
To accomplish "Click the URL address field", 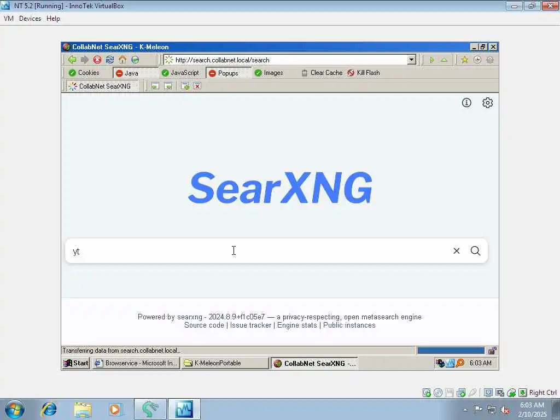I will pyautogui.click(x=285, y=60).
